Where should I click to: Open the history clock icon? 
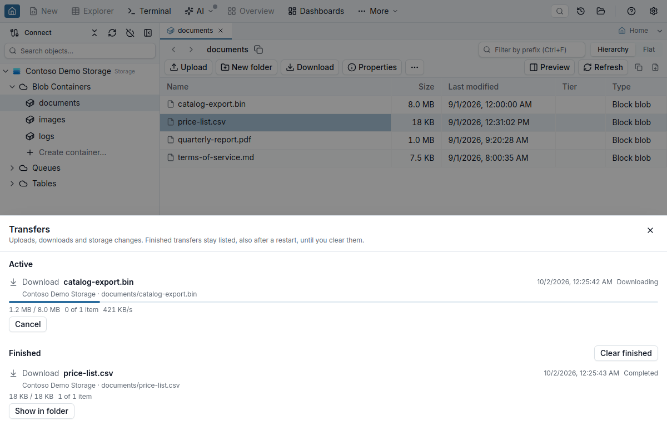pyautogui.click(x=581, y=11)
